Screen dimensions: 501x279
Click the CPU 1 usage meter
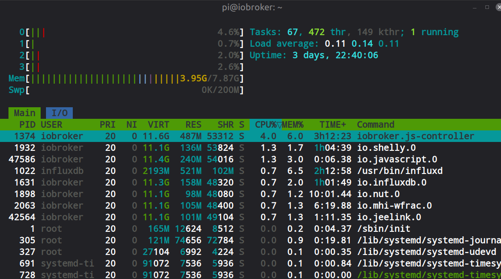pyautogui.click(x=131, y=44)
